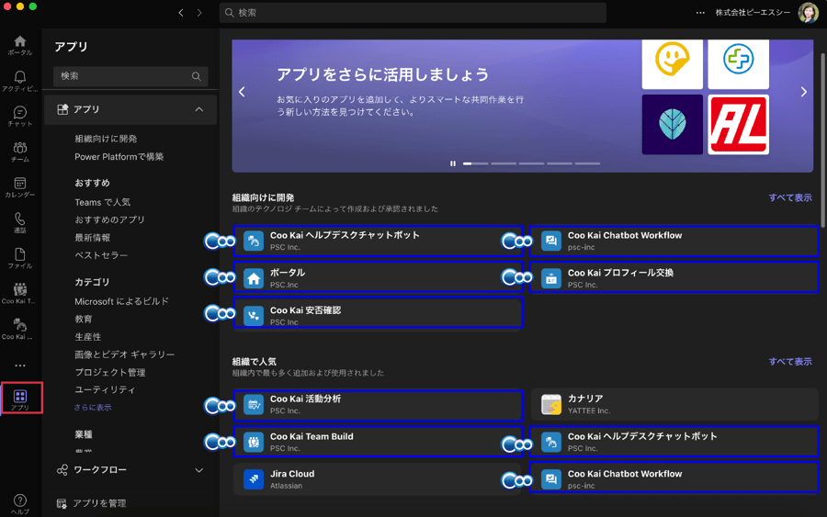Screen dimensions: 827x517
Task: Open the Coo Kai T... pinned app in the rail
Action: [20, 294]
